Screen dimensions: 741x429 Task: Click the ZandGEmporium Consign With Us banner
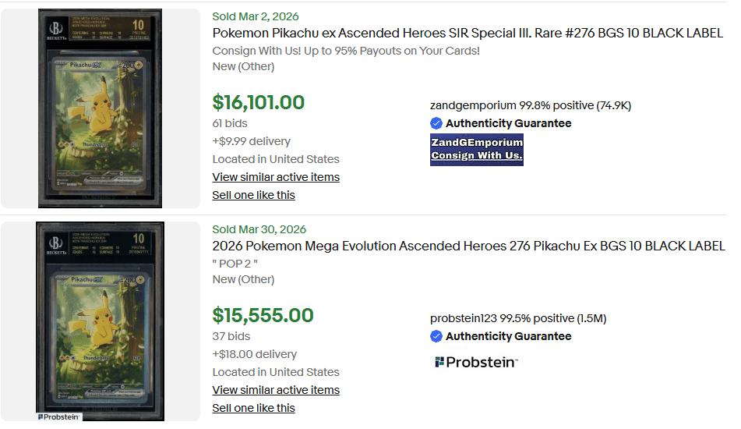(x=477, y=149)
